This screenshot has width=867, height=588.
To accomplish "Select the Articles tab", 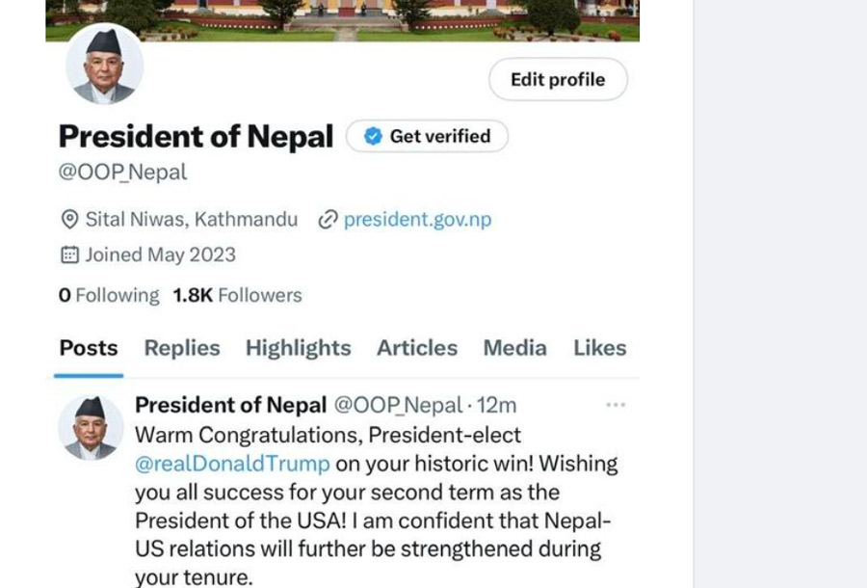I will (417, 348).
